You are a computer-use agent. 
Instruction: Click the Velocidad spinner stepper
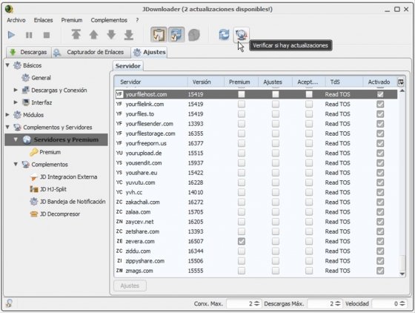[x=402, y=304]
